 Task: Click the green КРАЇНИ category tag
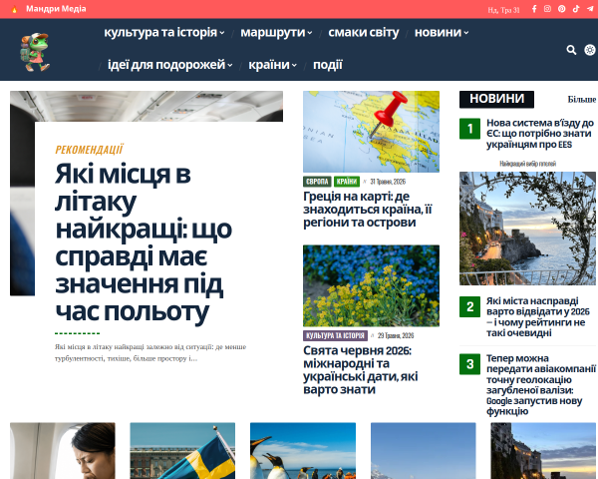347,182
